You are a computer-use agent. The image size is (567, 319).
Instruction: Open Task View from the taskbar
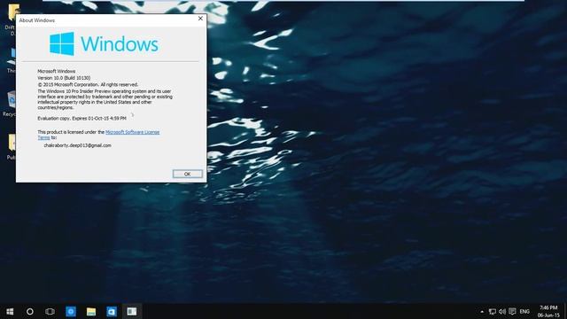(50, 311)
